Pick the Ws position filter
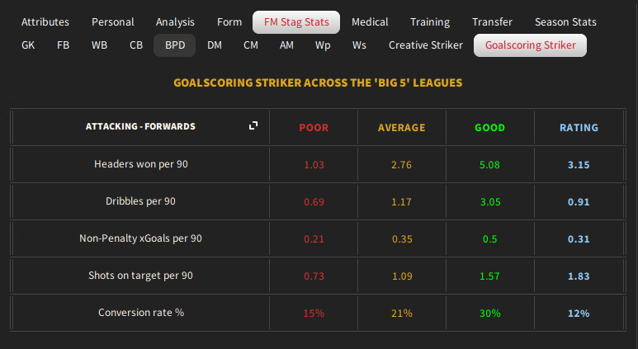The width and height of the screenshot is (638, 349). [x=359, y=45]
